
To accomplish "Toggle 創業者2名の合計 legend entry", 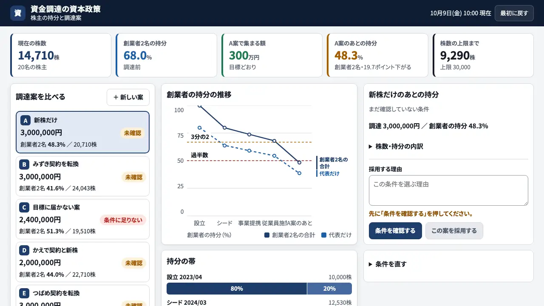I will pos(289,235).
